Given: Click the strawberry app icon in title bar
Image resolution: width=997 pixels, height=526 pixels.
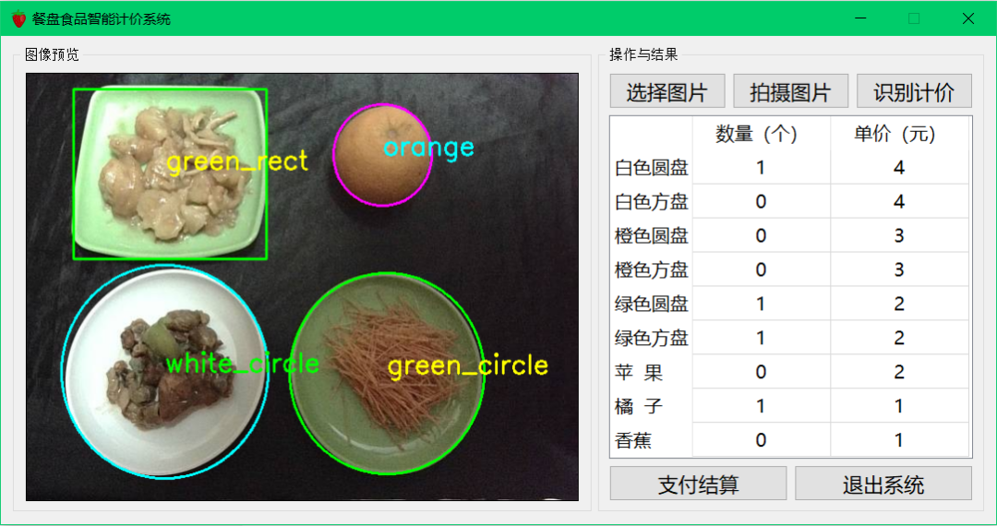Looking at the screenshot, I should (19, 19).
